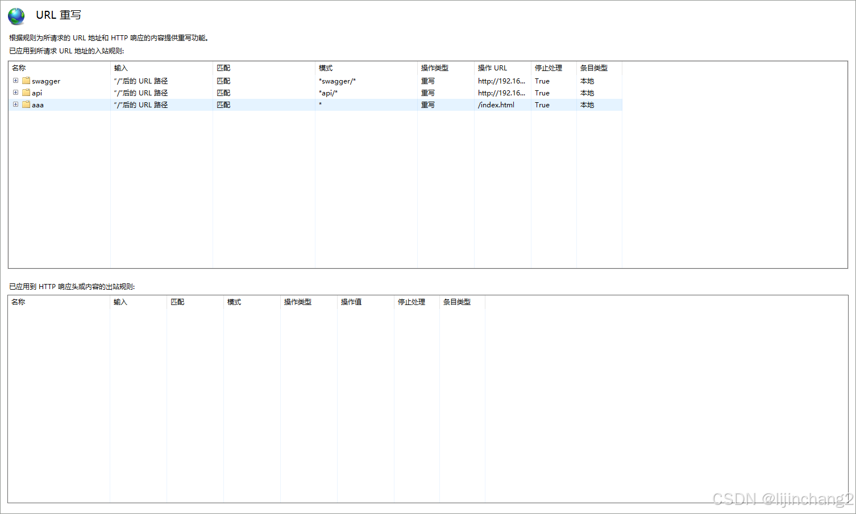Click the swagger rule folder icon
Image resolution: width=856 pixels, height=514 pixels.
[26, 81]
